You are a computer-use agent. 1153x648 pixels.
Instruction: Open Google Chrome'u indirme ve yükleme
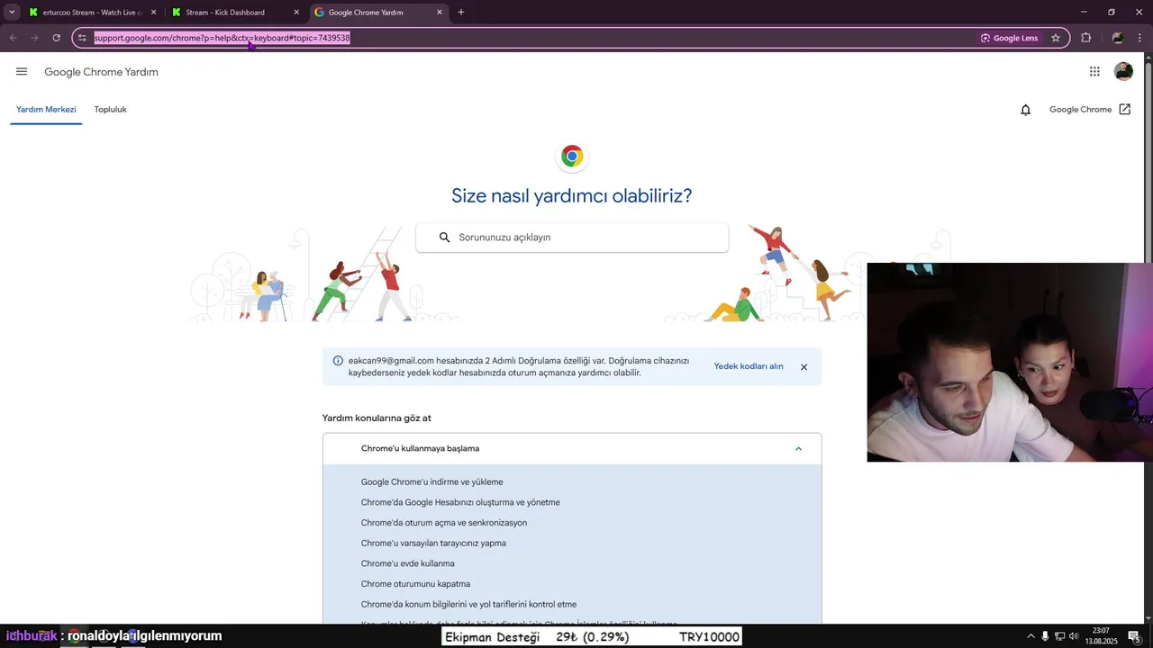coord(432,482)
